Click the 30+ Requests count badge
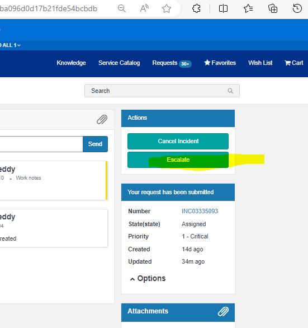Viewport: 308px width, 328px height. (x=185, y=64)
